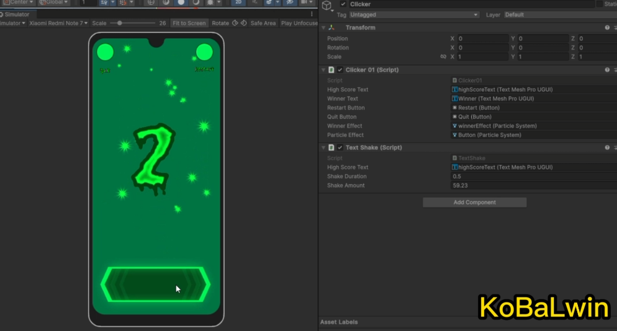Click the Shake Amount value 59.23
This screenshot has height=331, width=617.
[x=534, y=185]
